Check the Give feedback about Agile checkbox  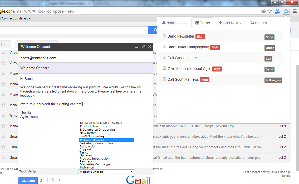[165, 68]
